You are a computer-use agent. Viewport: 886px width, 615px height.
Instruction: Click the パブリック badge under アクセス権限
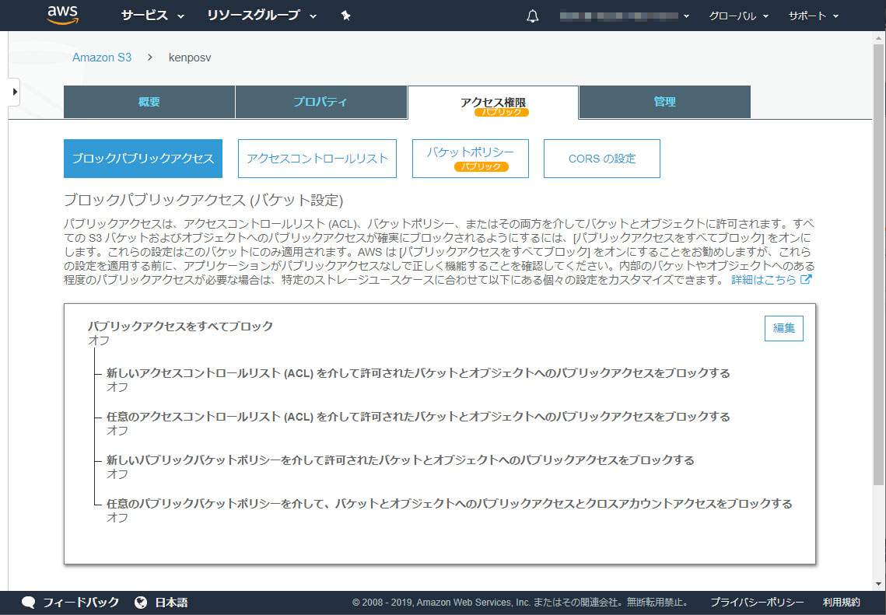(502, 113)
